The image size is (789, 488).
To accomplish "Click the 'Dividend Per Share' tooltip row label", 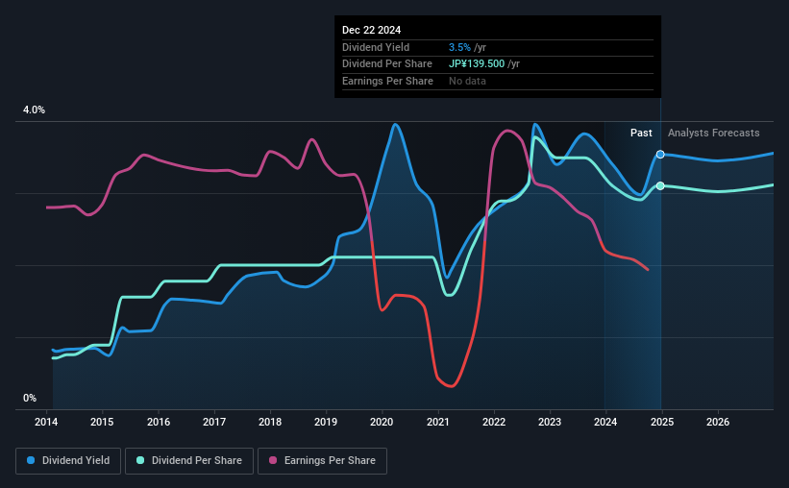I will 387,64.
